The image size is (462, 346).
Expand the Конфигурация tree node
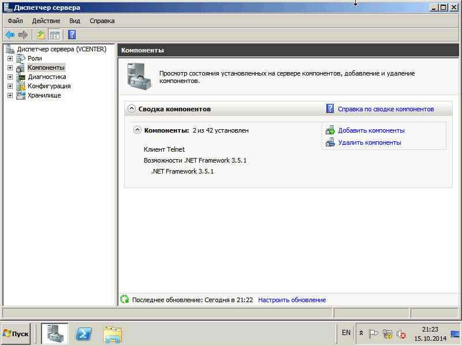(10, 86)
